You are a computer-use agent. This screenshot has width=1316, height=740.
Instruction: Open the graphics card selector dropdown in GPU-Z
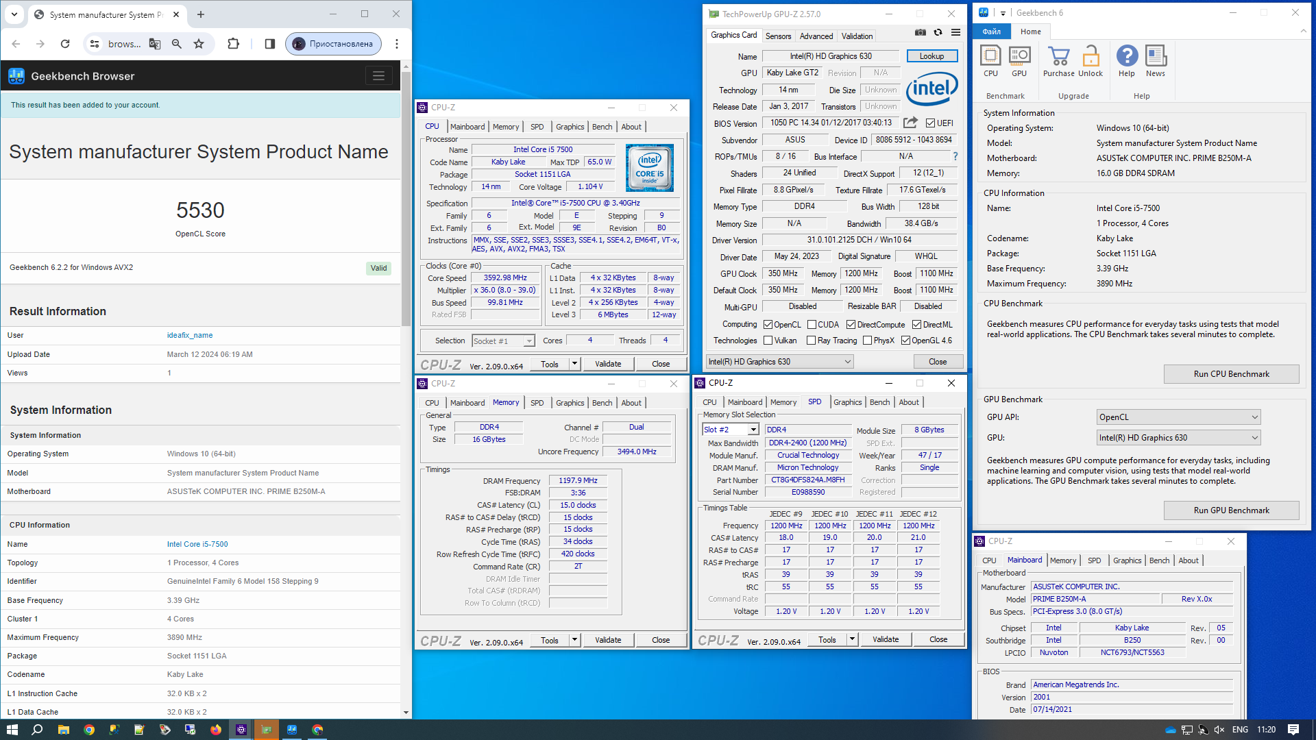[x=780, y=362]
